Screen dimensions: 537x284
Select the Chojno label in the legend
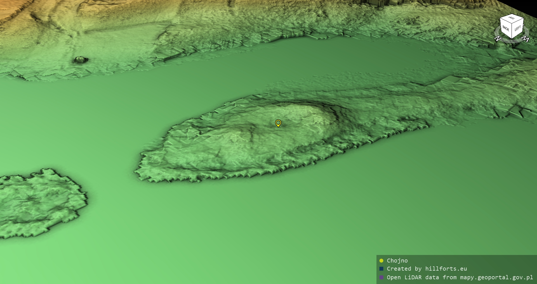(x=397, y=261)
